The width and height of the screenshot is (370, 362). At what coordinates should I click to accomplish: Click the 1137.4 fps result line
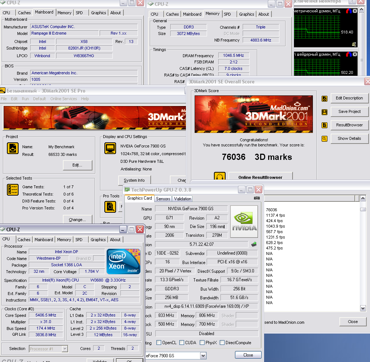275,215
